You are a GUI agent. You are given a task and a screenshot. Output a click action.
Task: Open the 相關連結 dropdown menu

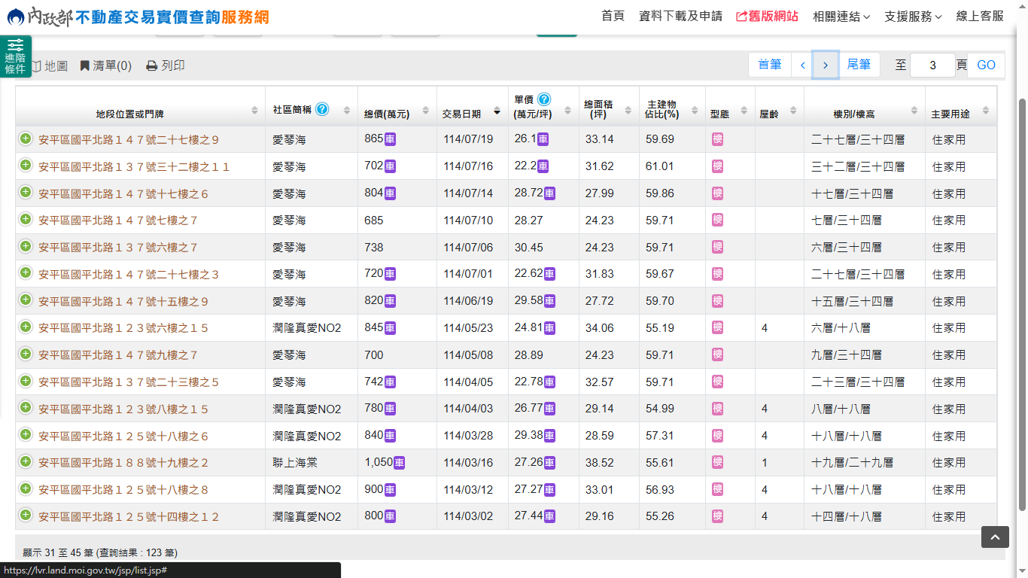click(841, 17)
